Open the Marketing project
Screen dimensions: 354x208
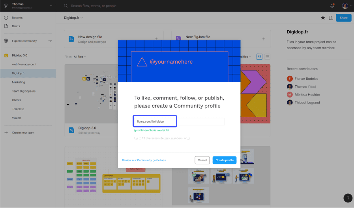click(18, 82)
